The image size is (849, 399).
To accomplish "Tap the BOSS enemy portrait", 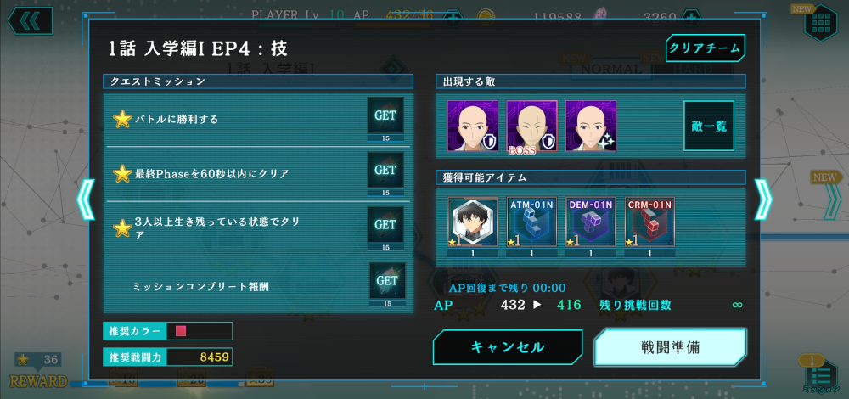I will click(x=531, y=126).
